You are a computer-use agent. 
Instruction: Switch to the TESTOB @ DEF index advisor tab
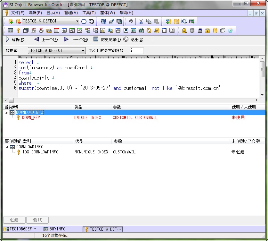(x=103, y=229)
